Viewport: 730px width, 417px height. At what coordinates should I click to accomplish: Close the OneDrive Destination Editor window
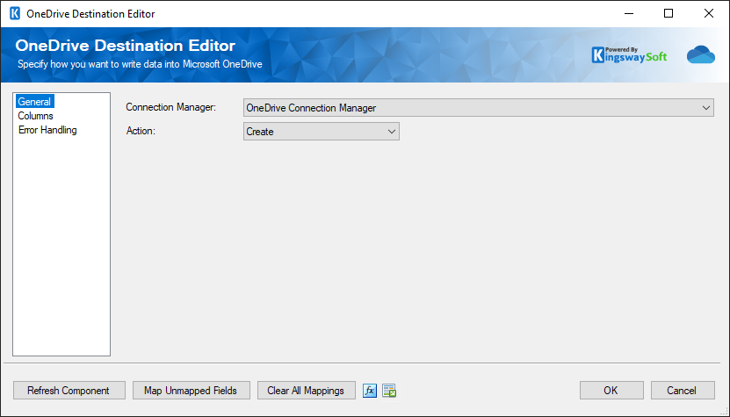click(x=709, y=13)
